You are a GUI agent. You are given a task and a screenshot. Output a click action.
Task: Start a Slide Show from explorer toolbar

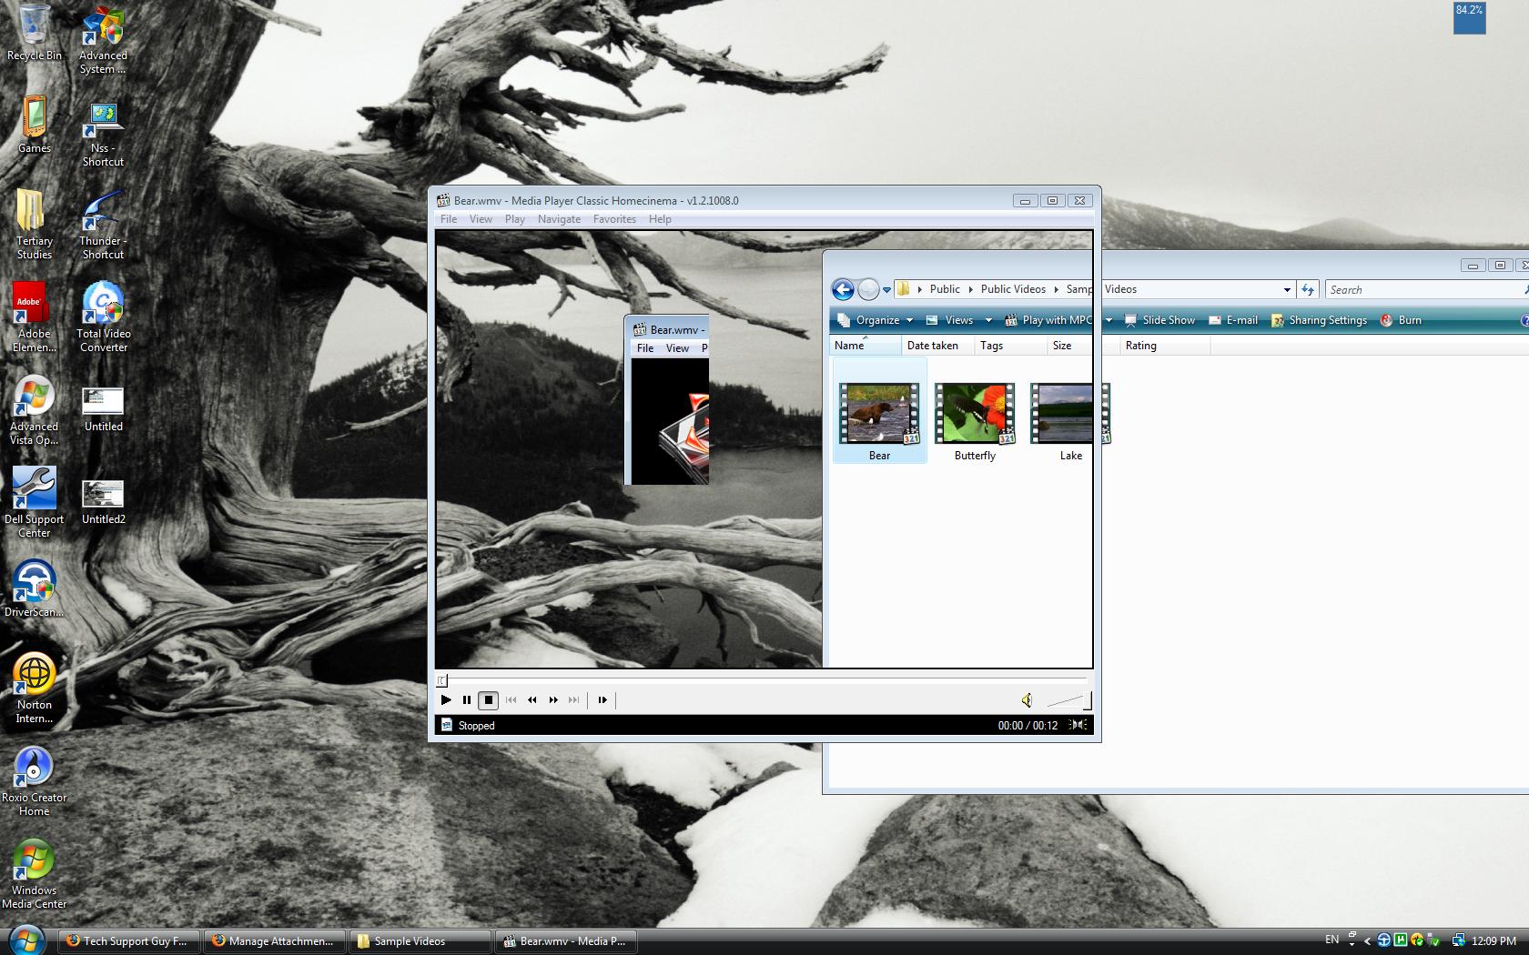tap(1159, 320)
